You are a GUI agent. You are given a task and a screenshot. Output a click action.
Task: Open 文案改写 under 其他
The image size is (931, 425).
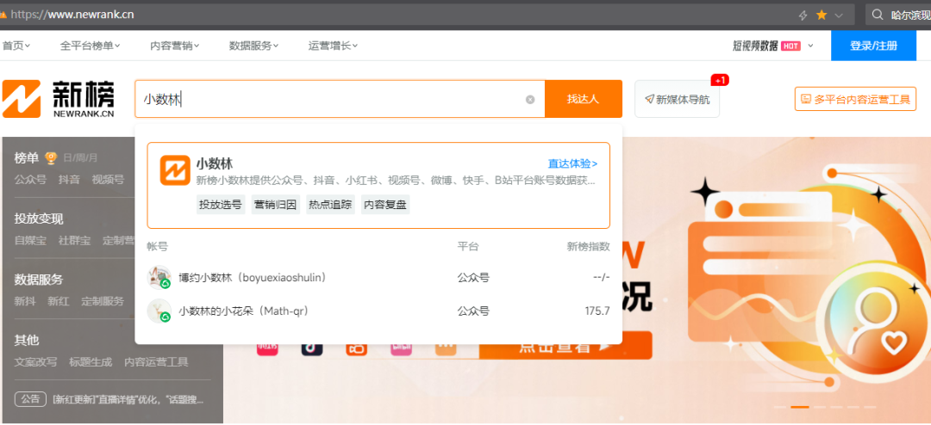[35, 361]
